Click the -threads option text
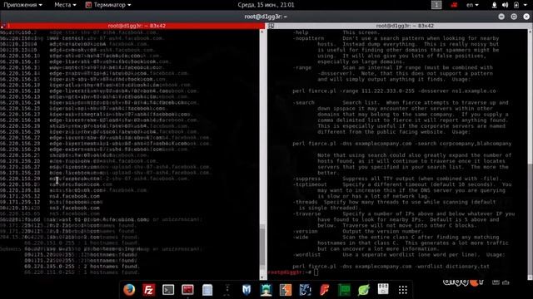 [305, 202]
